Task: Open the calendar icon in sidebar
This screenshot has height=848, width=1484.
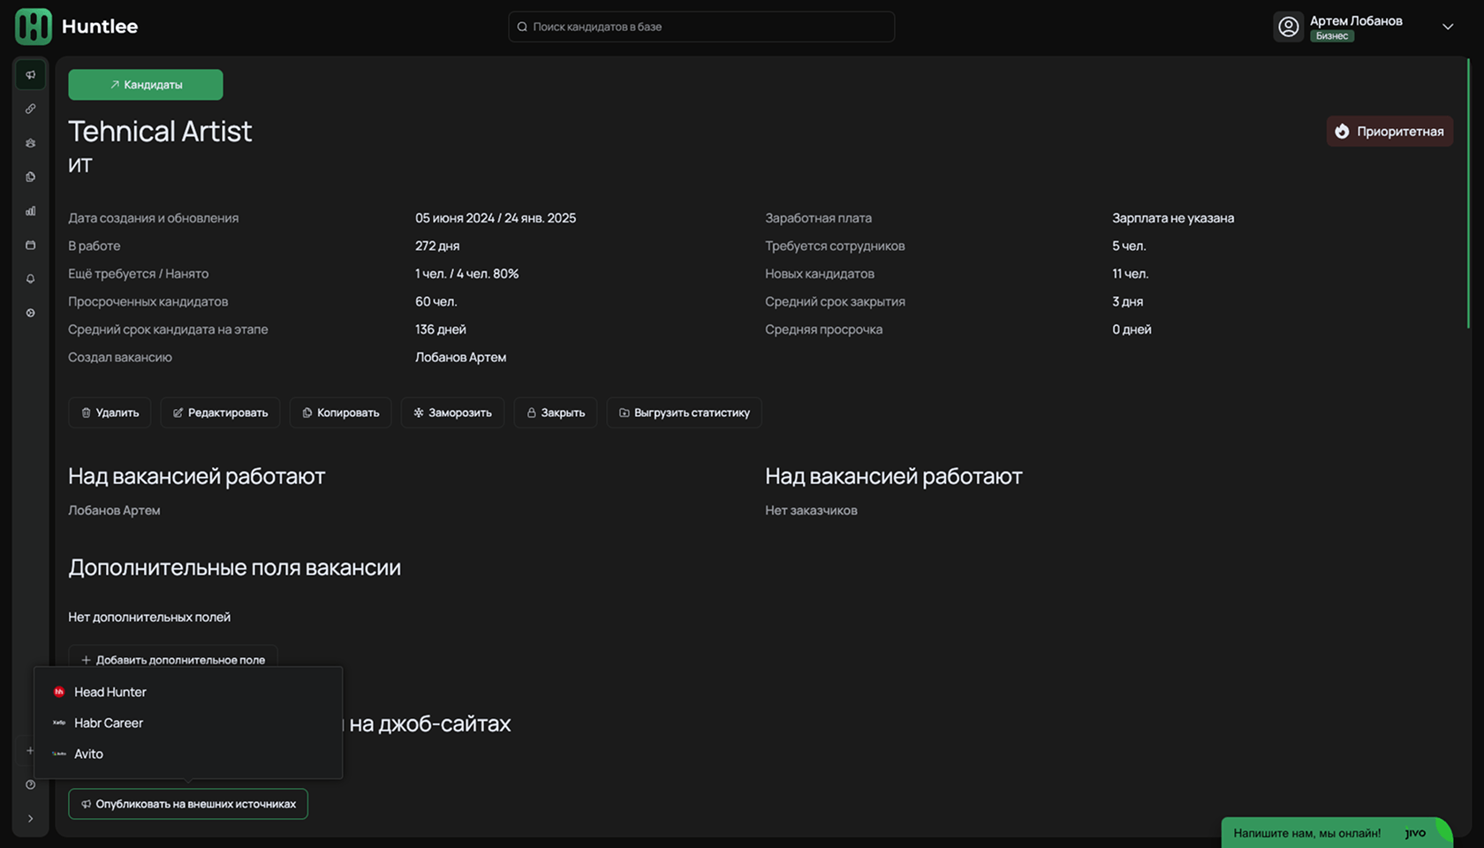Action: 31,245
